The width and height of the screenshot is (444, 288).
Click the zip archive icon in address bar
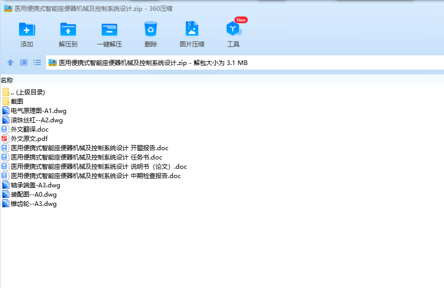52,62
